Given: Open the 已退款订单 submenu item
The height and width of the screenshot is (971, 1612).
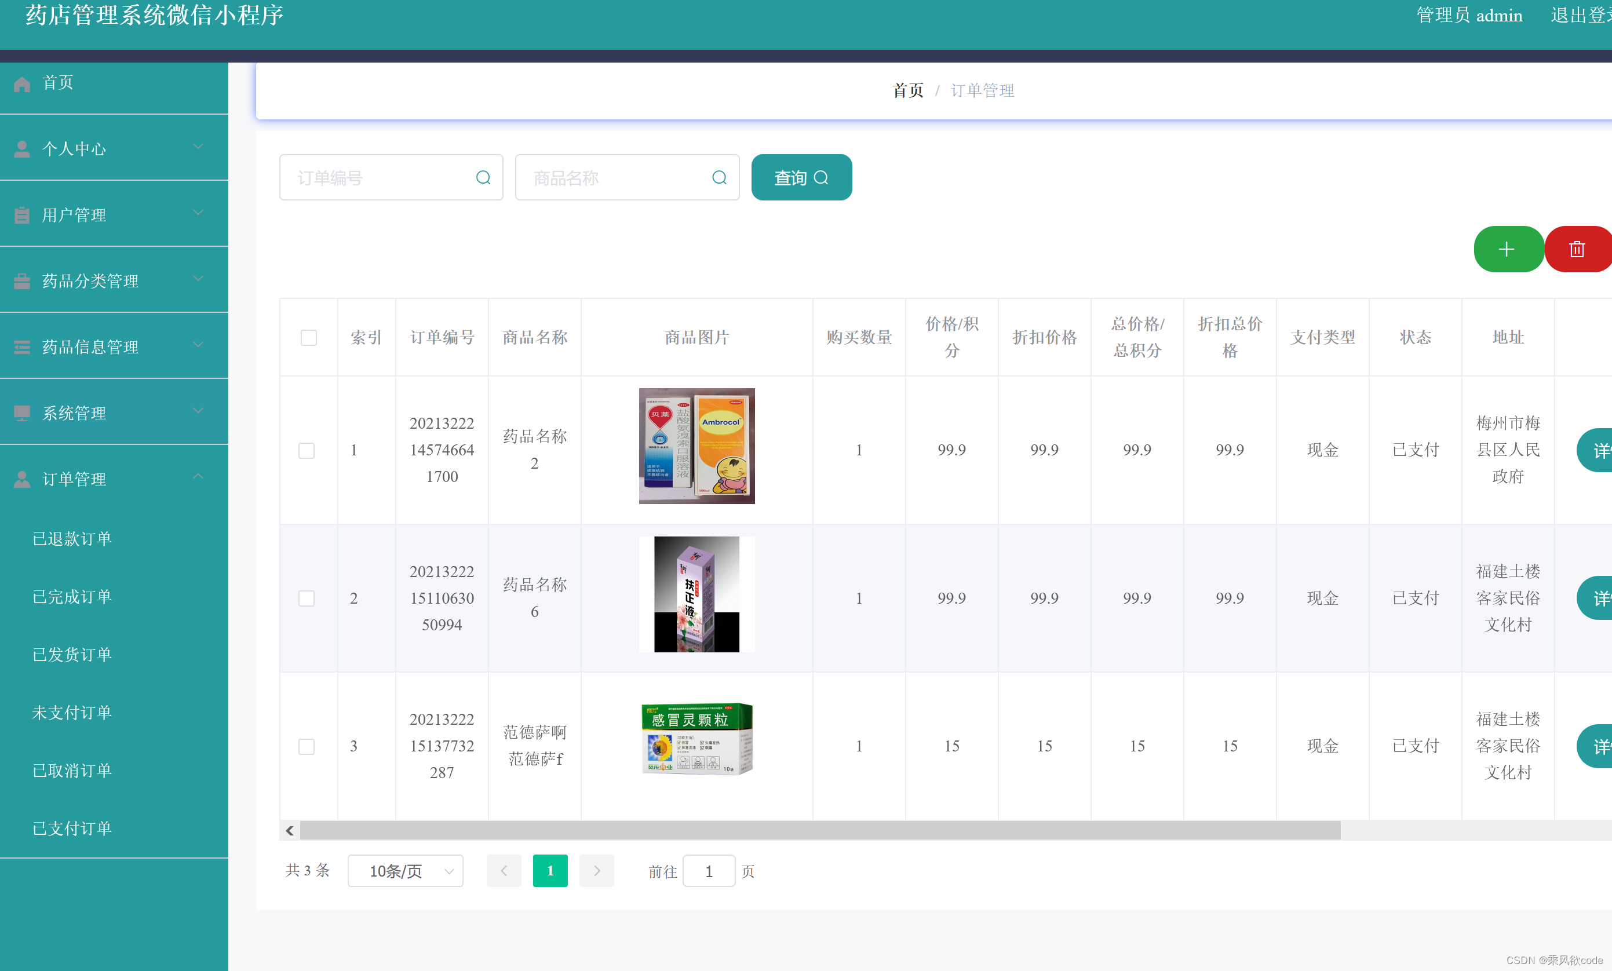Looking at the screenshot, I should coord(72,538).
